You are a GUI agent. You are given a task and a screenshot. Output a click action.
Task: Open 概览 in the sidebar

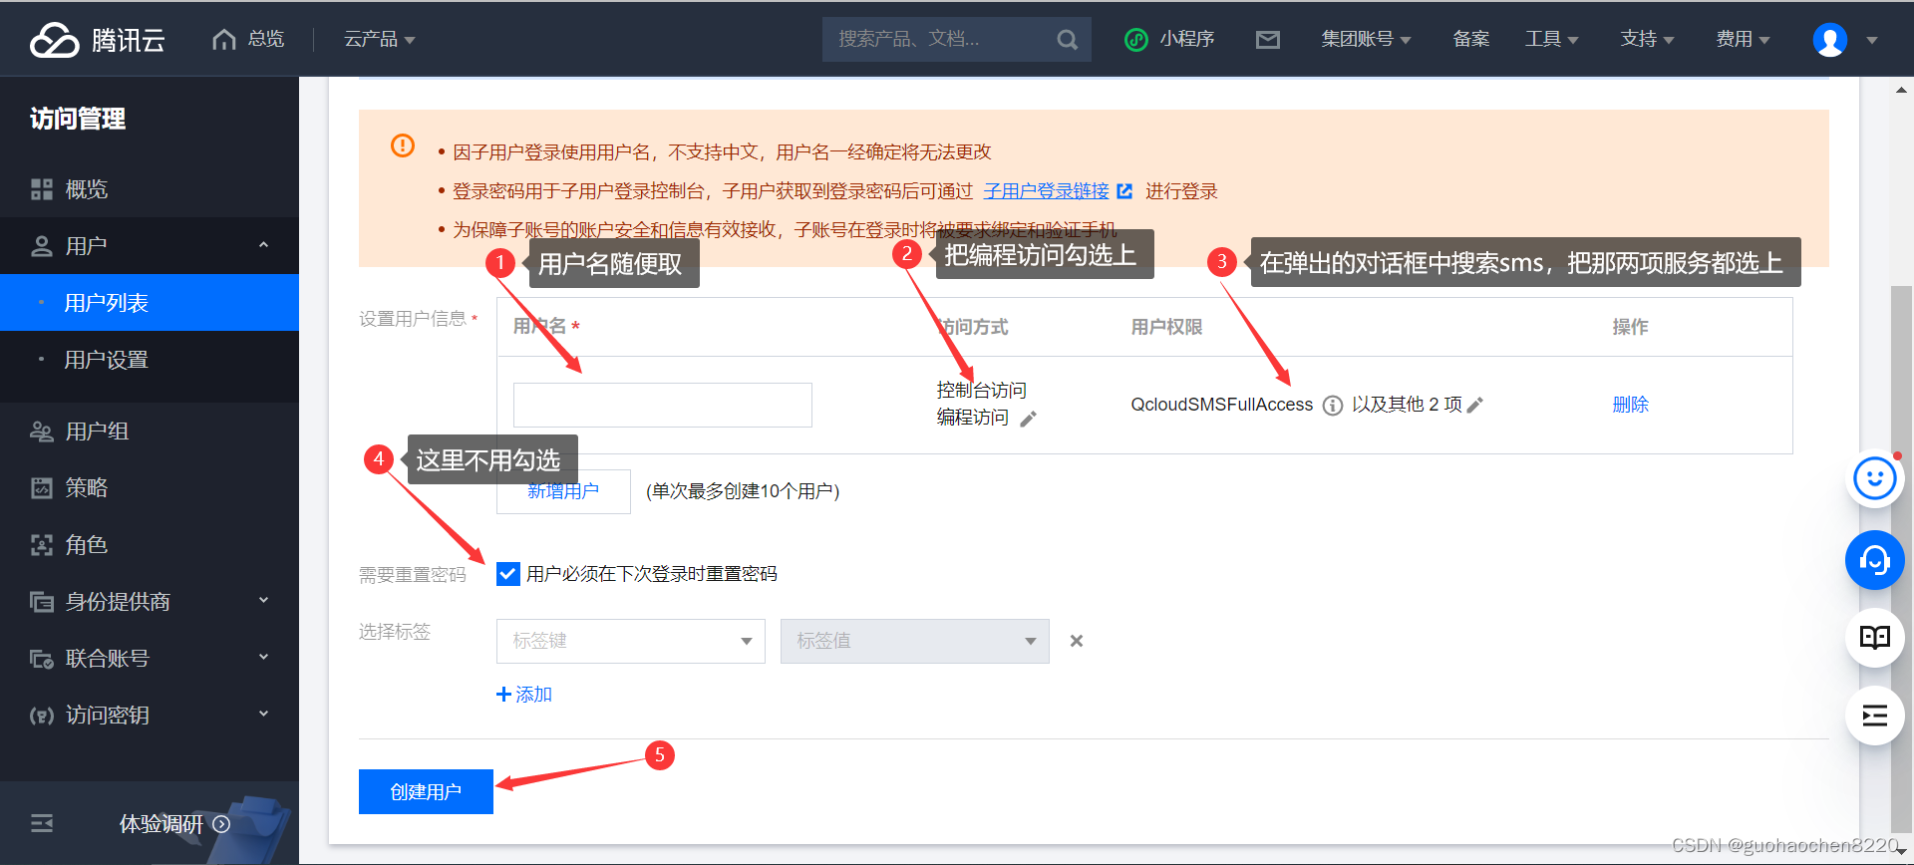(150, 189)
